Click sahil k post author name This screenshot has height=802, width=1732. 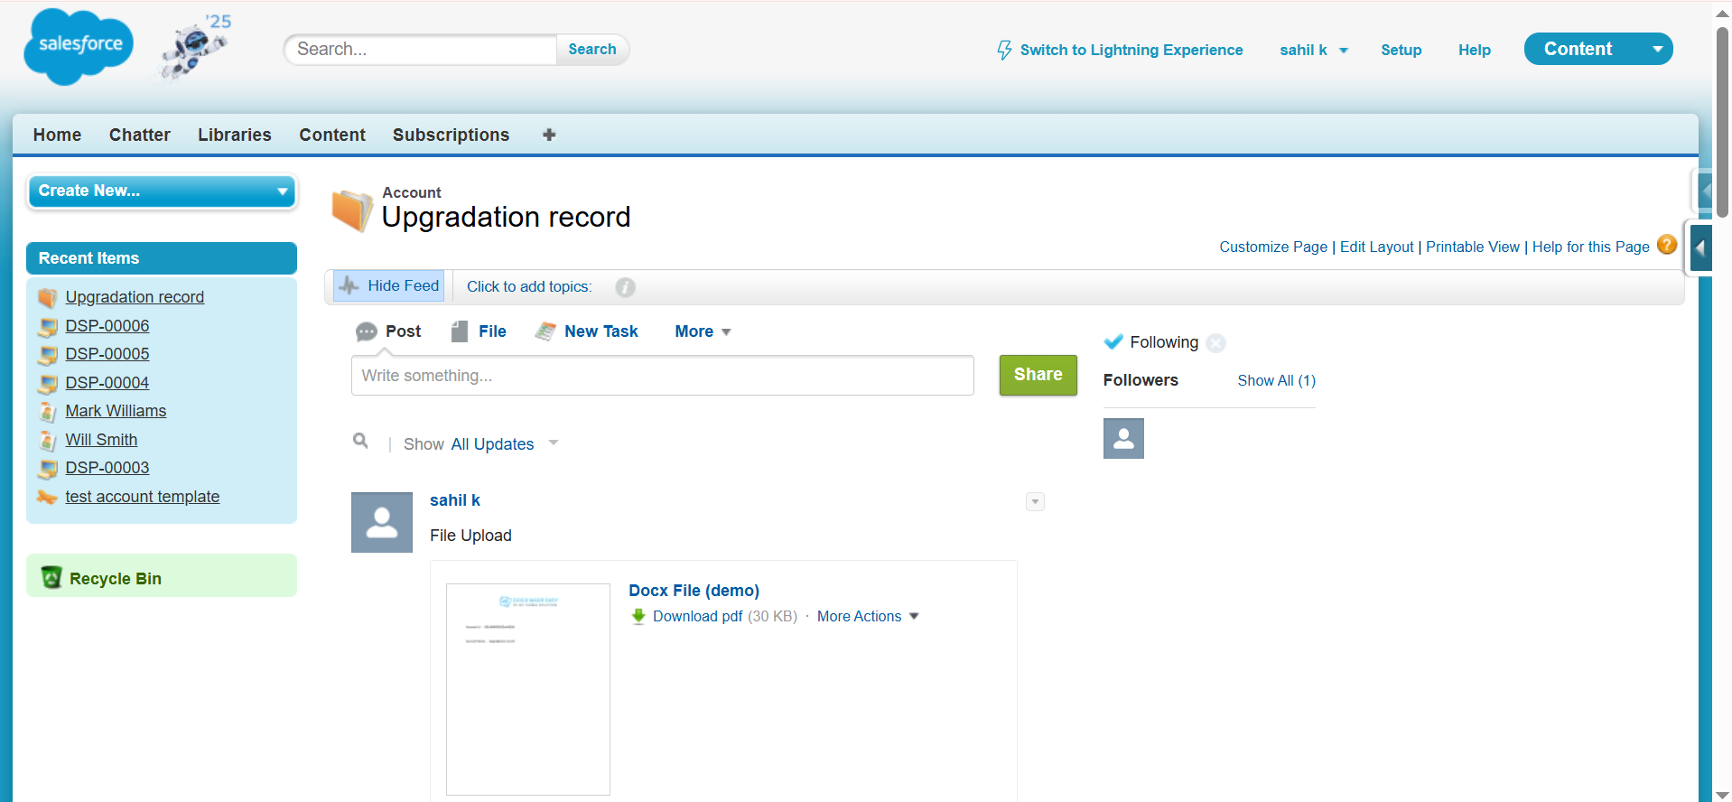[455, 500]
